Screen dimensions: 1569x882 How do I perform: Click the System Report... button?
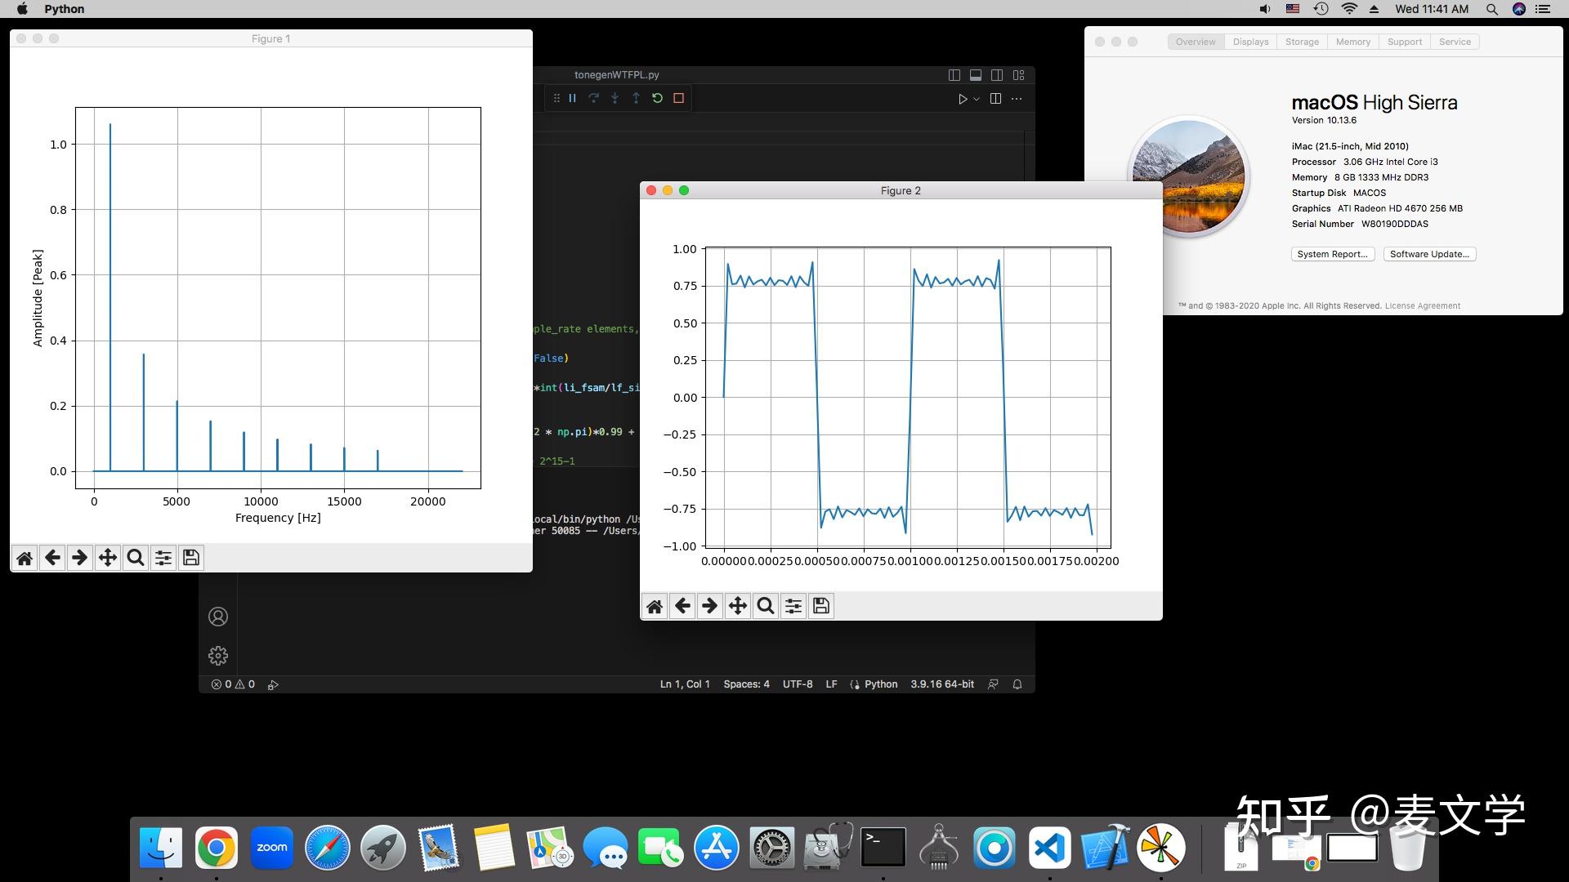point(1332,254)
